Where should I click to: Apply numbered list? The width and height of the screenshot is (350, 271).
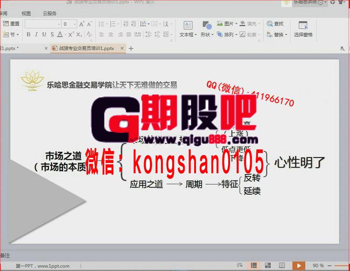pos(113,24)
